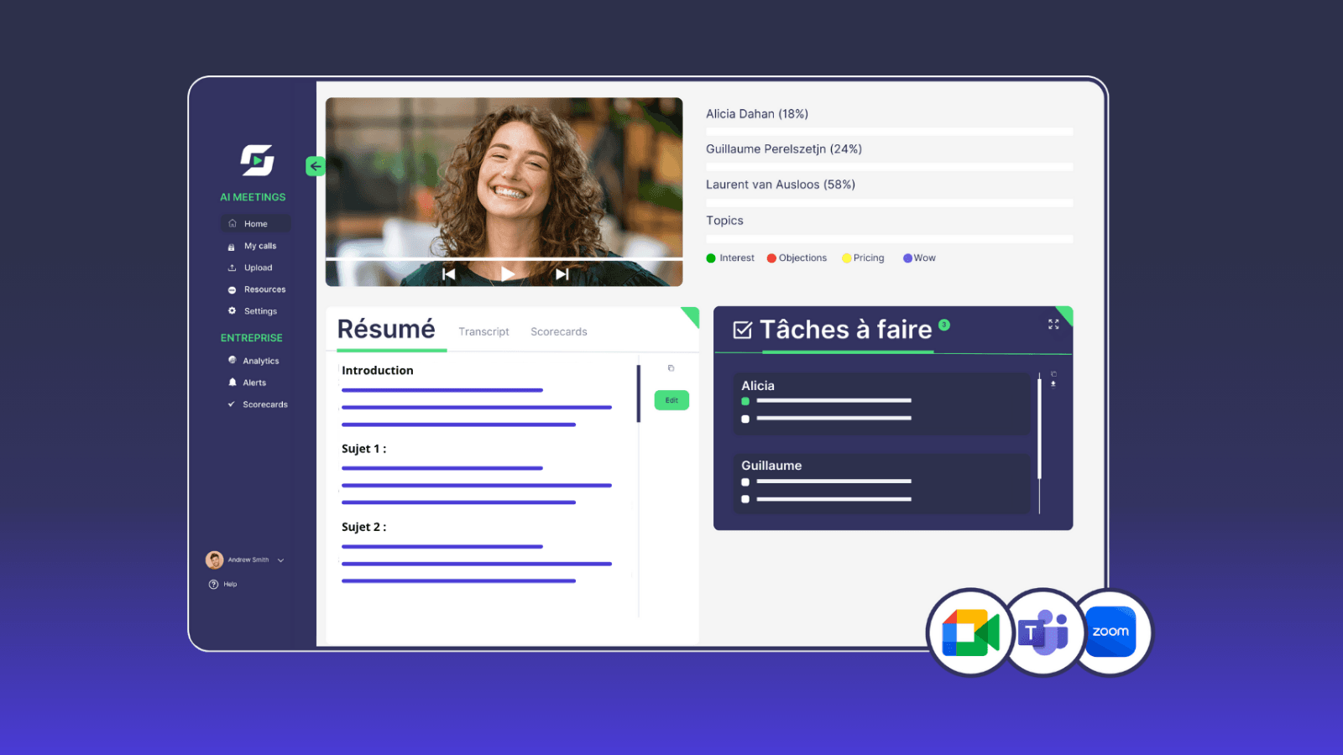Tick Guillaume's first task checkbox
Screen dimensions: 1343x755
point(745,482)
